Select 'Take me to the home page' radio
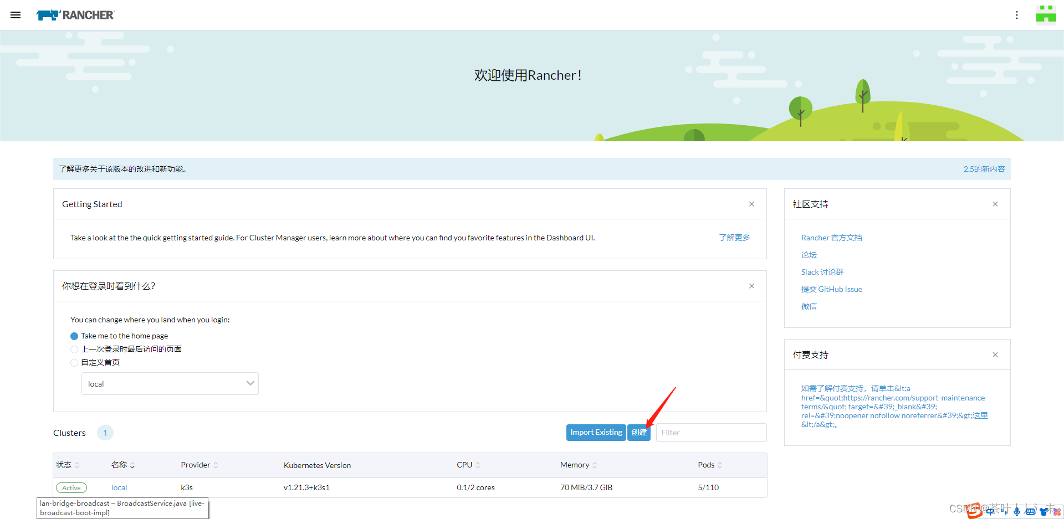The width and height of the screenshot is (1064, 519). point(74,336)
